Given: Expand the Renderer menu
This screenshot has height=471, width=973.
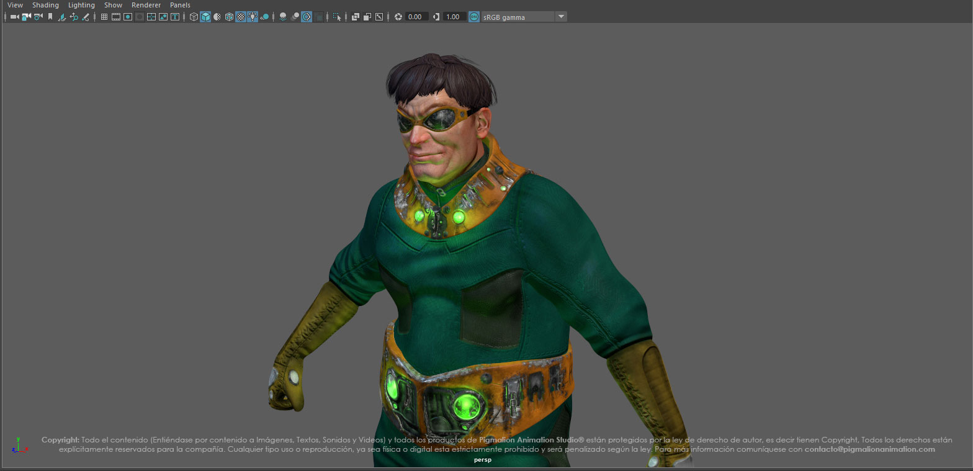Looking at the screenshot, I should (x=146, y=5).
